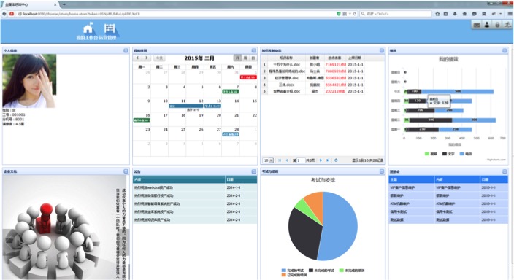Viewport: 514px width, 280px height.
Task: Go to the previous month in the calendar
Action: (138, 58)
